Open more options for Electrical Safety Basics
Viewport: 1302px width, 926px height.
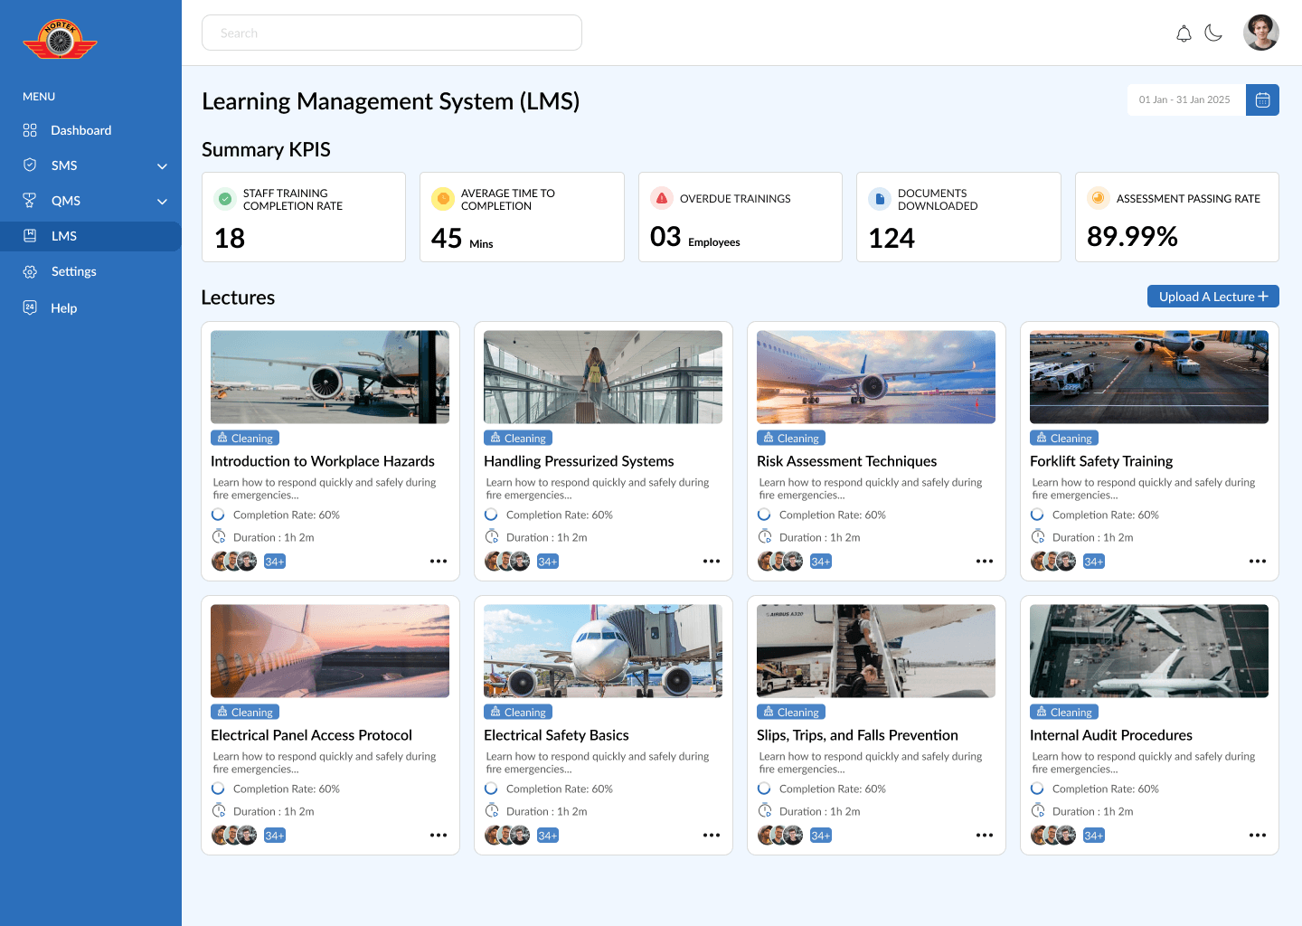pyautogui.click(x=712, y=836)
